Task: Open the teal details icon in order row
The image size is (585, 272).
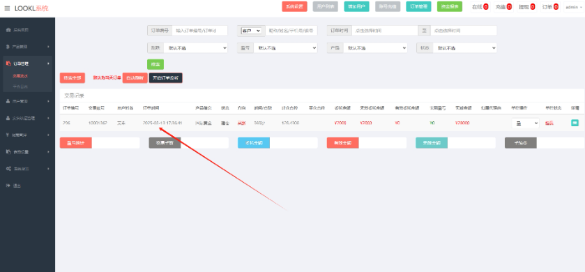Action: (575, 123)
